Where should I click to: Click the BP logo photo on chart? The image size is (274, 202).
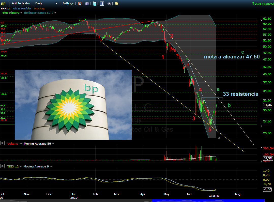click(73, 105)
